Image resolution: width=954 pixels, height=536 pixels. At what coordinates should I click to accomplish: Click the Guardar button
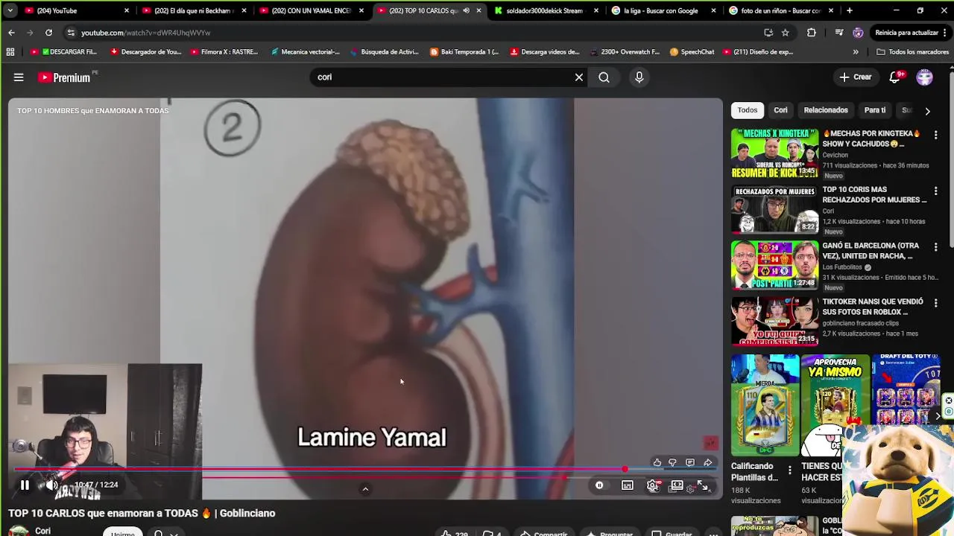coord(672,533)
